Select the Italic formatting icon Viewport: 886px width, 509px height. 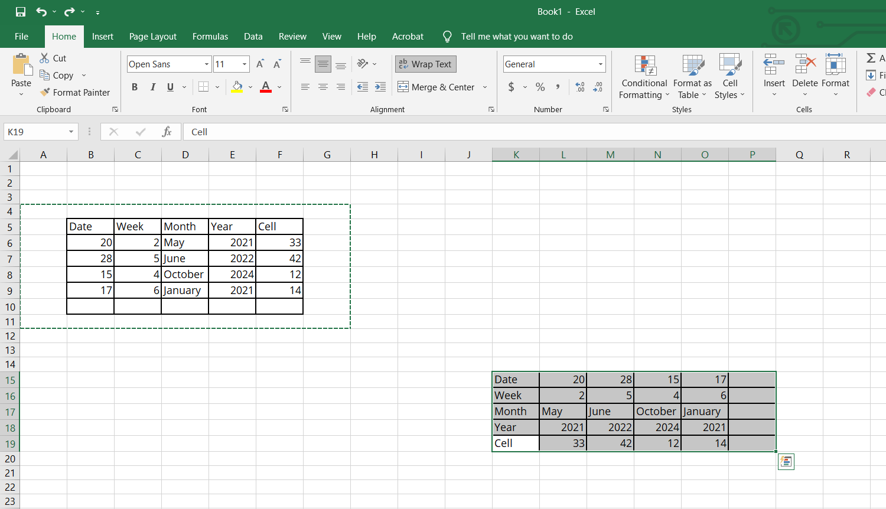(152, 86)
